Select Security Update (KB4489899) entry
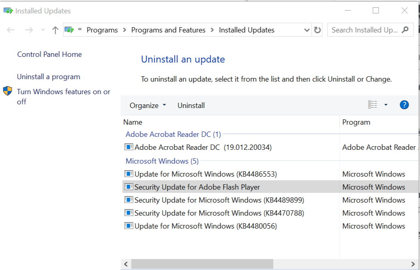This screenshot has height=270, width=420. point(271,200)
